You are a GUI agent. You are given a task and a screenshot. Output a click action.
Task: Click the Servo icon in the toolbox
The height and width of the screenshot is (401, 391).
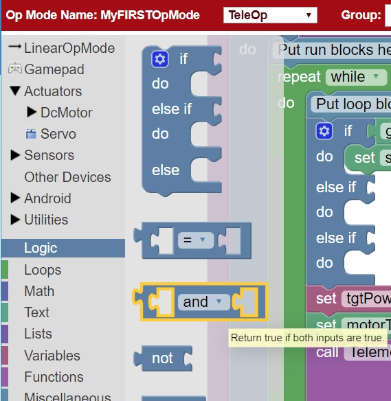click(31, 133)
